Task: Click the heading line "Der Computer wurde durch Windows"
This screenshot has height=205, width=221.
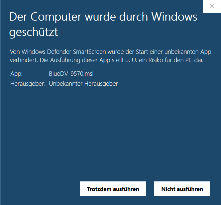Action: [x=103, y=17]
